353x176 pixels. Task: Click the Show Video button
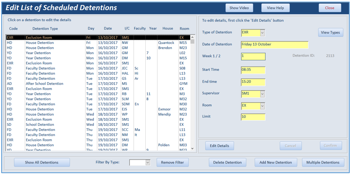(x=239, y=8)
